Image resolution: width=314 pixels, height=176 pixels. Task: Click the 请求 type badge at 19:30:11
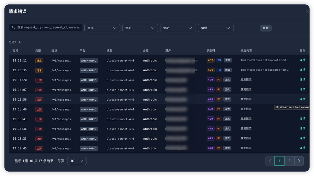click(39, 61)
